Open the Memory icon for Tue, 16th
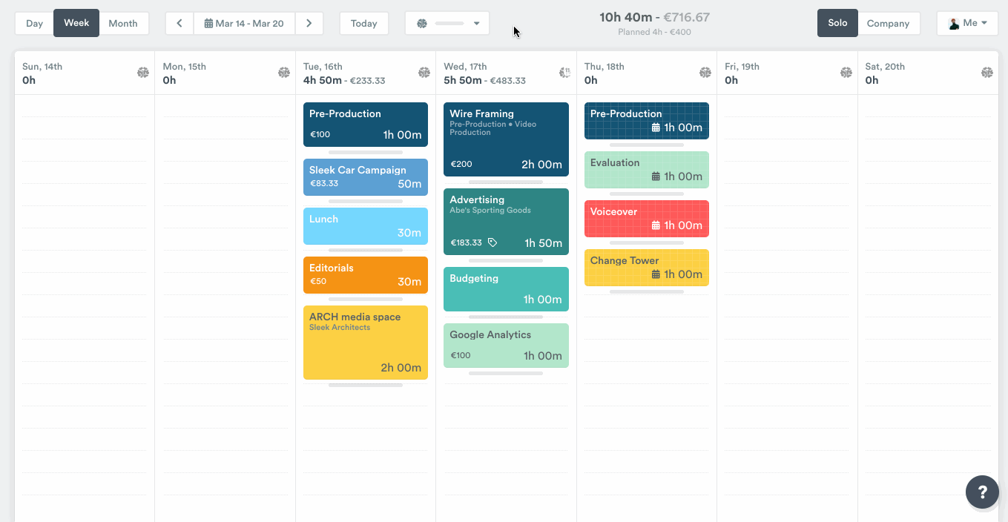1008x522 pixels. coord(424,73)
